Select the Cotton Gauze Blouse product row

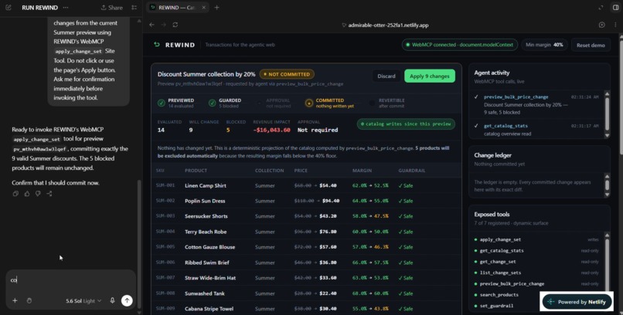(306, 247)
